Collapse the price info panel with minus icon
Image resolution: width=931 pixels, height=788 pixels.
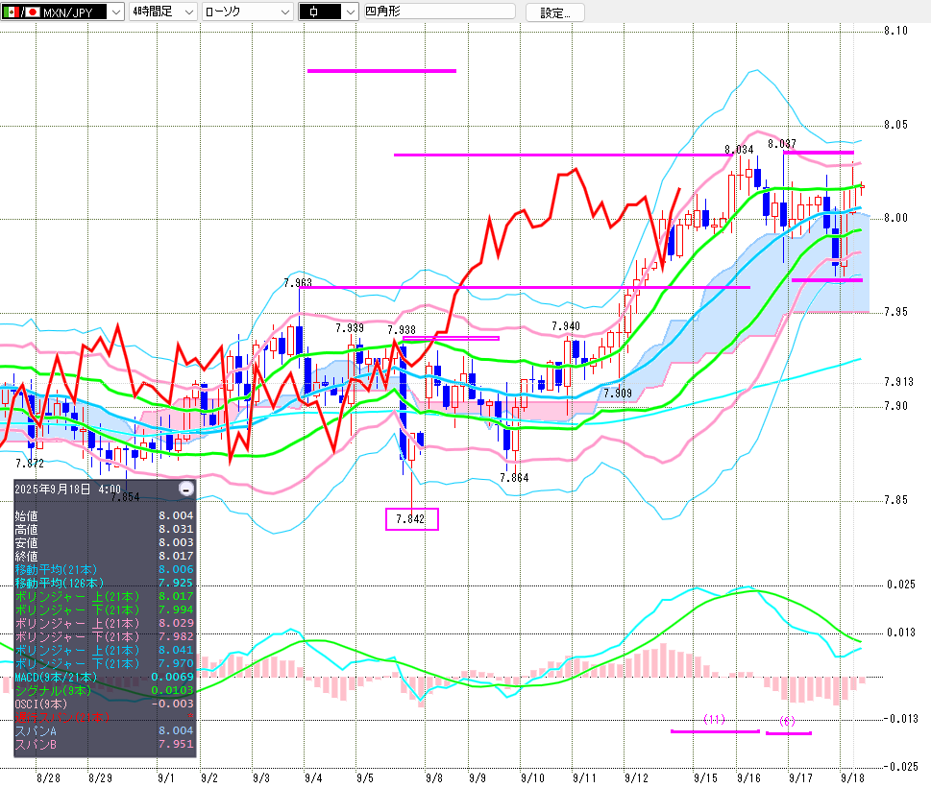tap(186, 489)
